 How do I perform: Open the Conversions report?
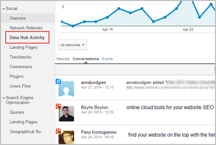[x=21, y=66]
